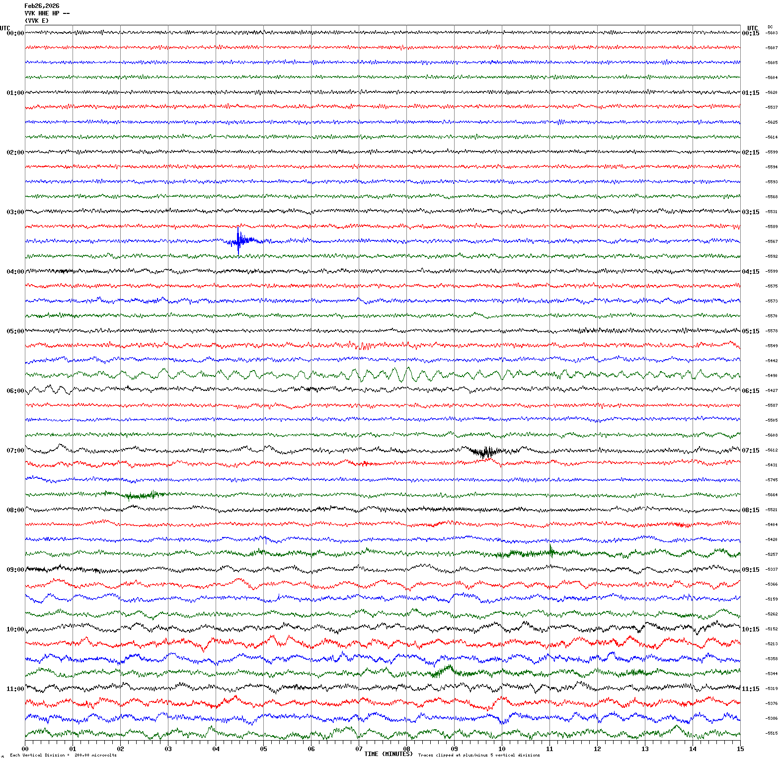Select the 07:00 hour label on left

(15, 451)
